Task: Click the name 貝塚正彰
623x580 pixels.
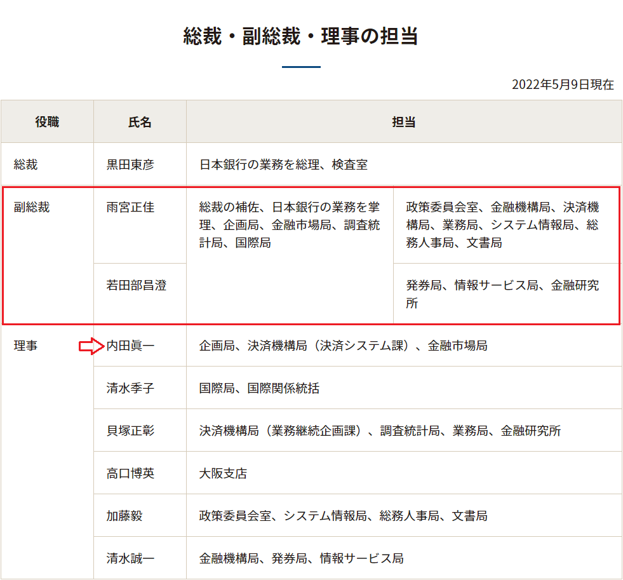Action: [130, 431]
